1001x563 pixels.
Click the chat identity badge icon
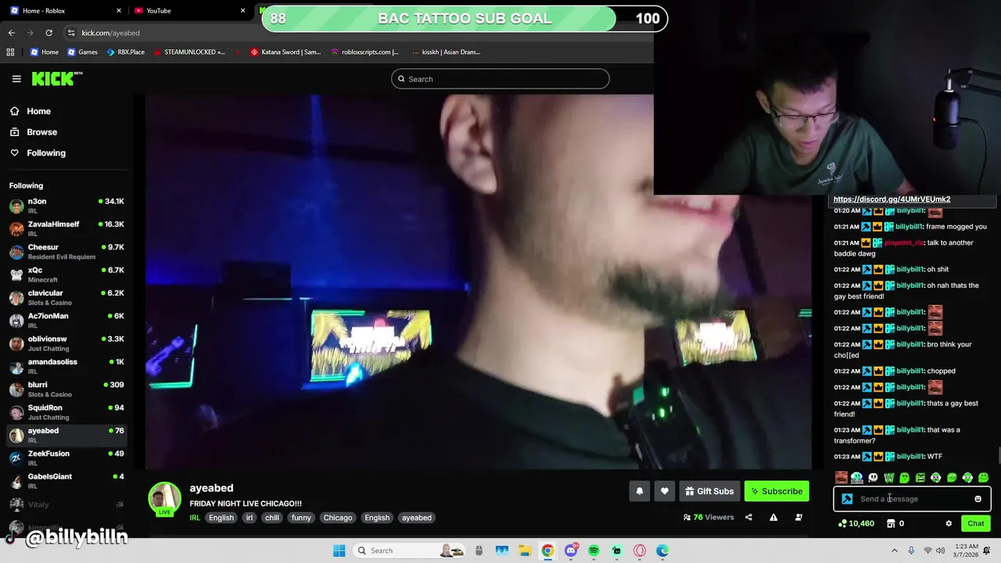(x=847, y=499)
